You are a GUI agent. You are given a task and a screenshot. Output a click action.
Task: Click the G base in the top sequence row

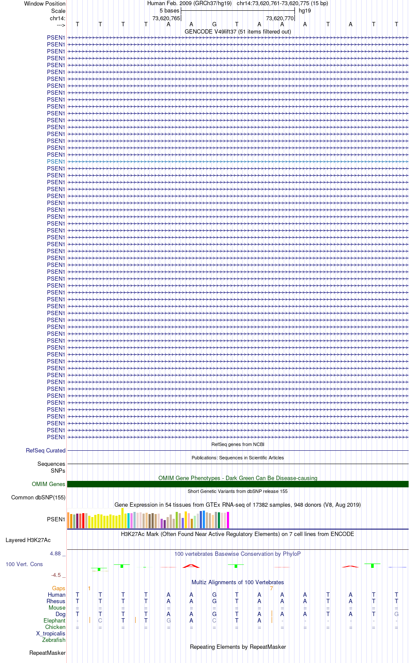[214, 25]
